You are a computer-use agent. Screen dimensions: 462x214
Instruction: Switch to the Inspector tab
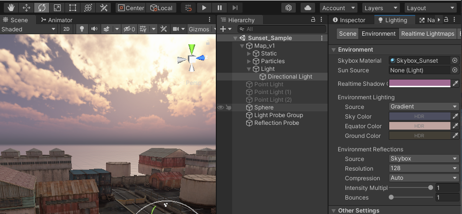(x=349, y=20)
